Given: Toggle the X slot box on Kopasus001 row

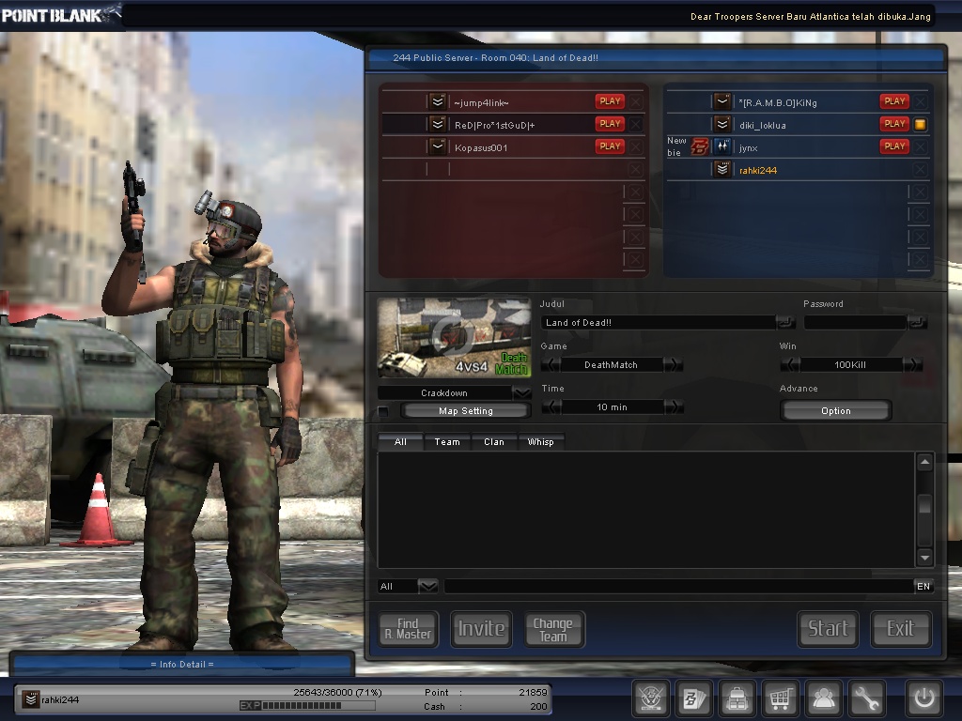Looking at the screenshot, I should tap(636, 147).
